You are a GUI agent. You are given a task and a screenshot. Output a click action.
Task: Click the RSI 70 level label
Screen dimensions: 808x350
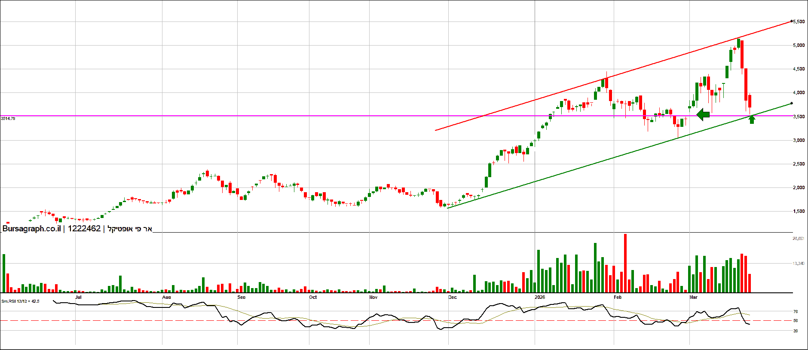(796, 312)
